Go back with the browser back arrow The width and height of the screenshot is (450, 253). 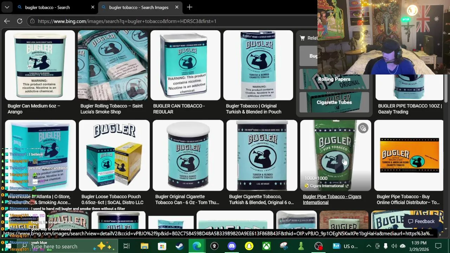(x=7, y=21)
